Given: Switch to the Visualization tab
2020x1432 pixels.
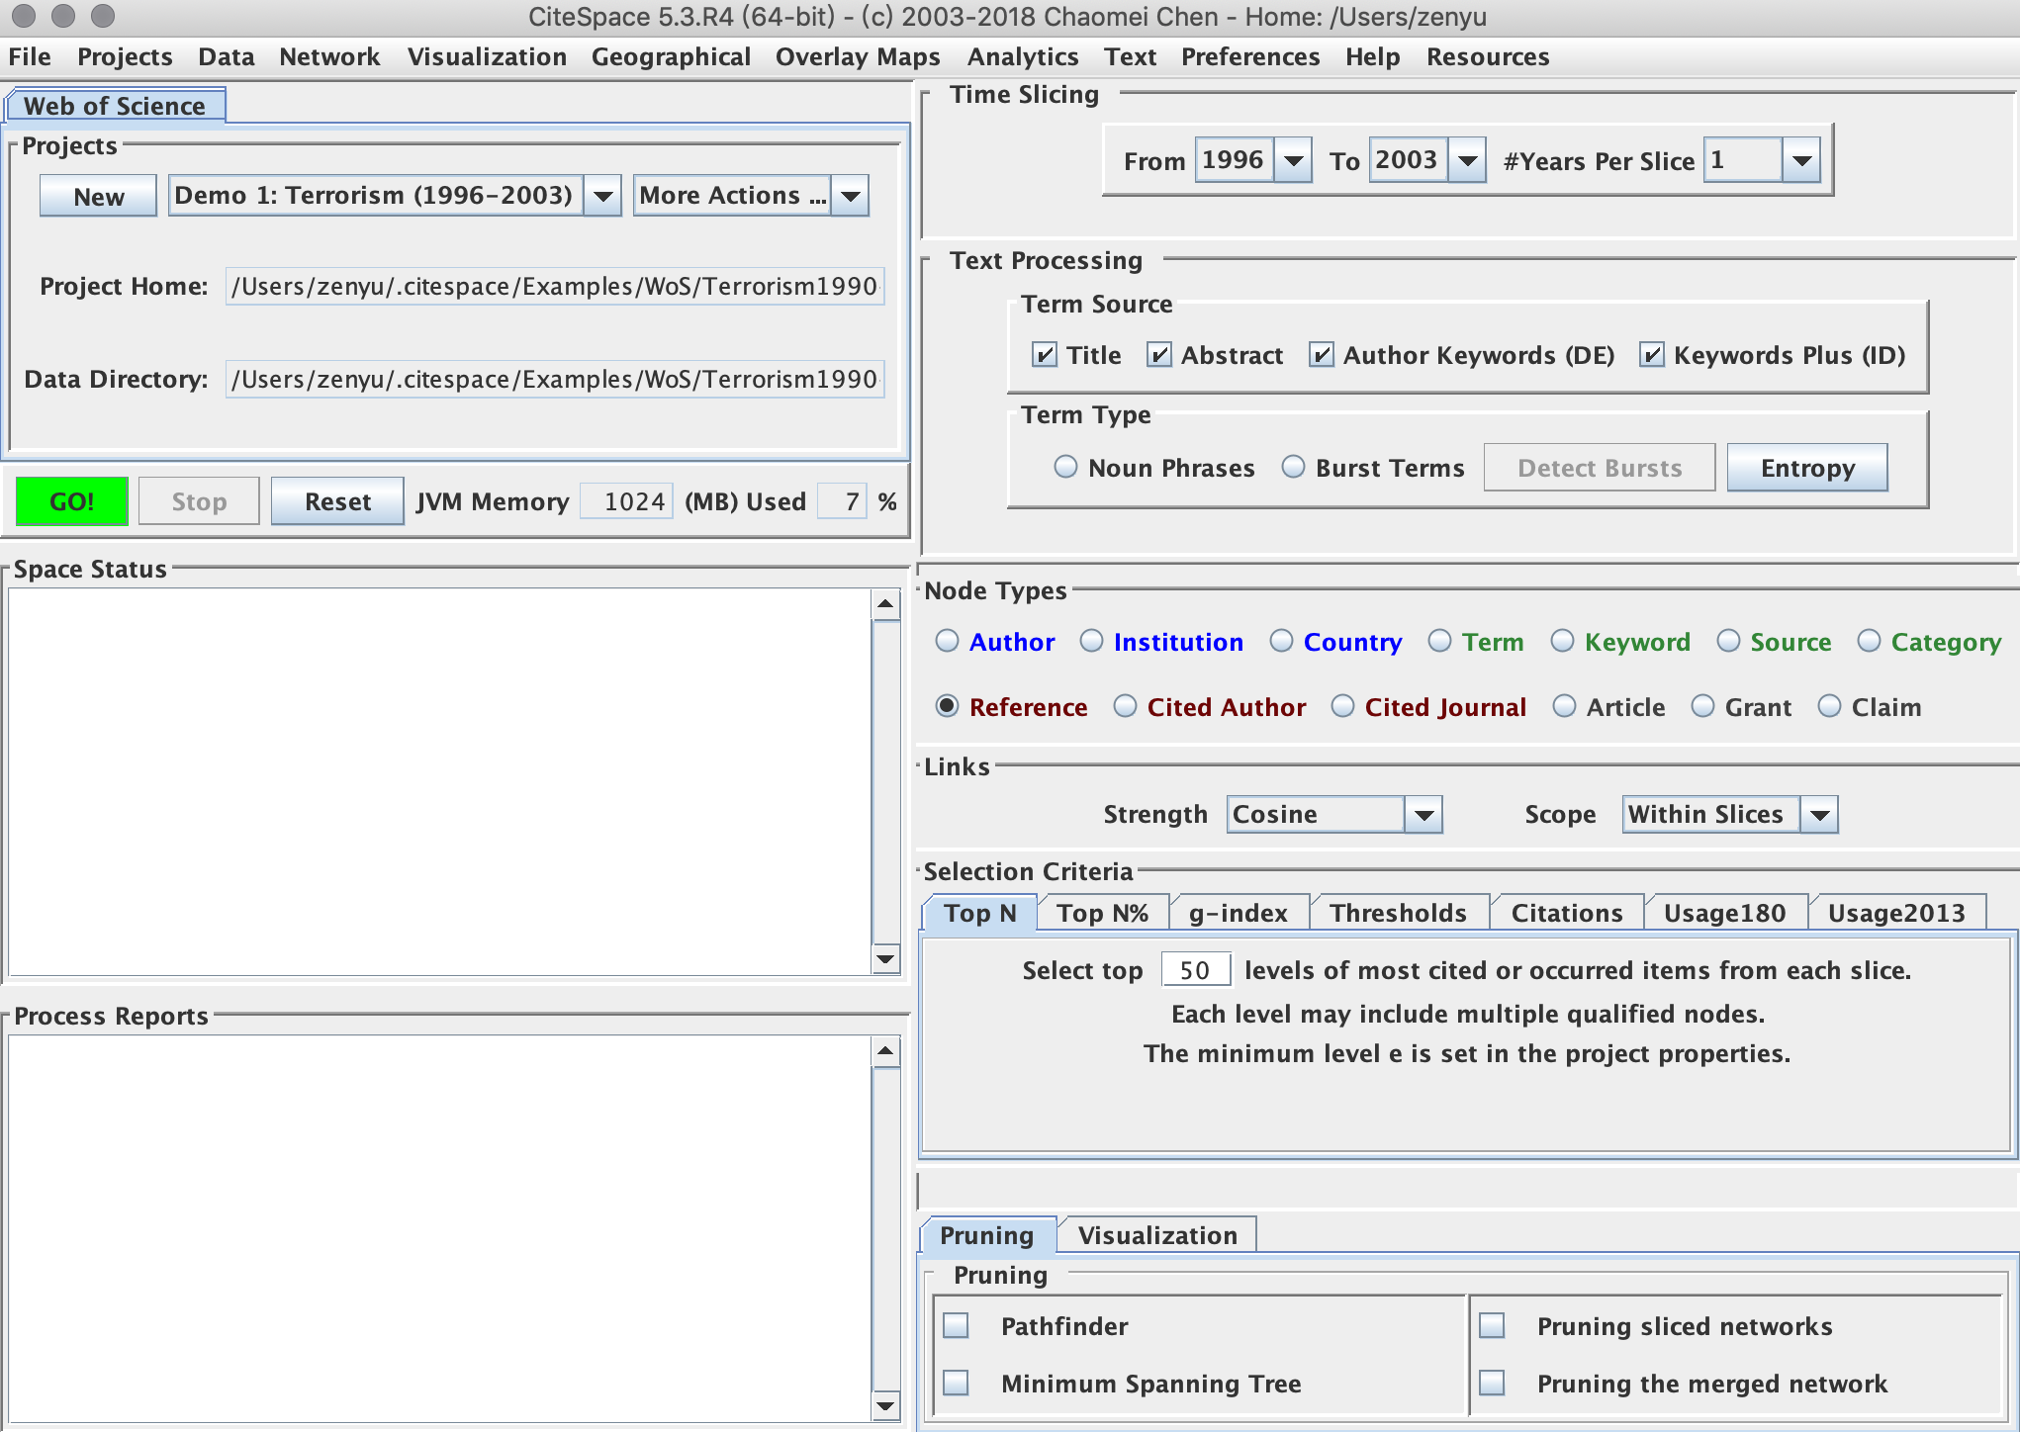Looking at the screenshot, I should coord(1156,1235).
